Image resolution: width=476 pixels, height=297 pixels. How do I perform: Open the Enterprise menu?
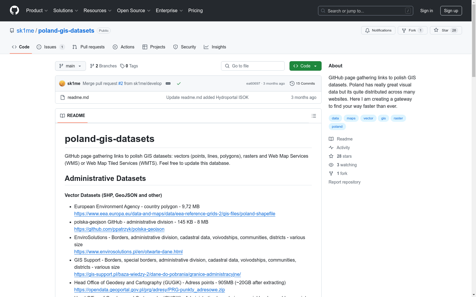pyautogui.click(x=169, y=11)
